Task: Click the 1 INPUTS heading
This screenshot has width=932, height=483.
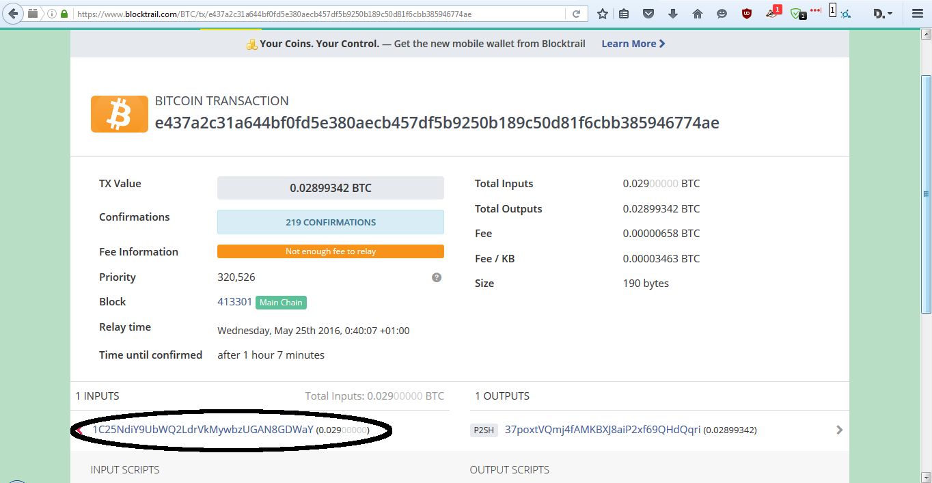Action: (x=97, y=396)
